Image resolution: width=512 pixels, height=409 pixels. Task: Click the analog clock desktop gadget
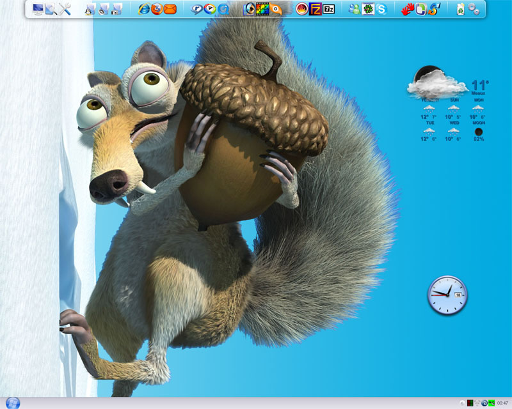coord(447,295)
